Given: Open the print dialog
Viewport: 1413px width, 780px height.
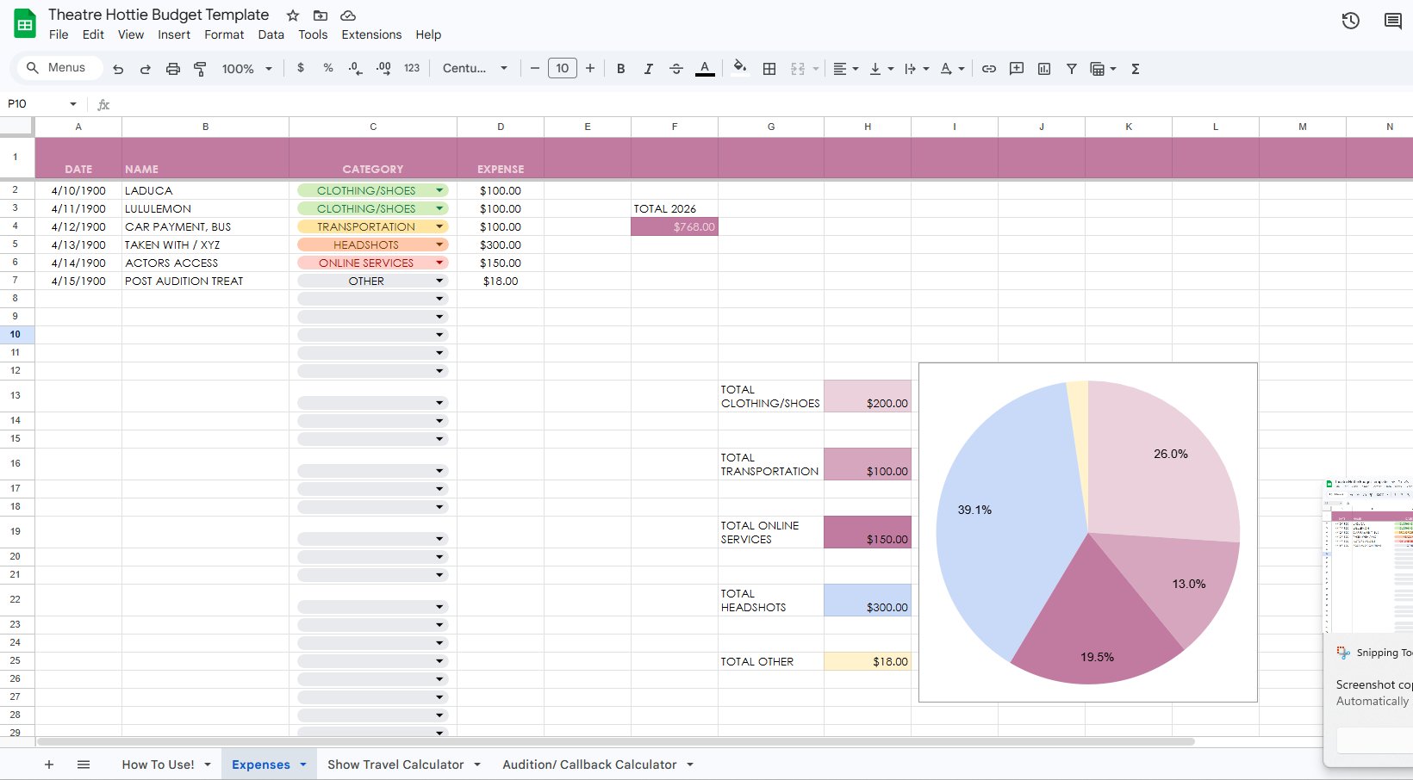Looking at the screenshot, I should [173, 68].
